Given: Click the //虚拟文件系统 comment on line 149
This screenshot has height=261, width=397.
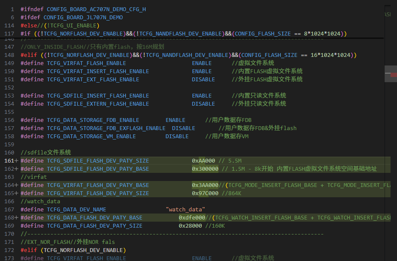Looking at the screenshot, I should tap(253, 63).
